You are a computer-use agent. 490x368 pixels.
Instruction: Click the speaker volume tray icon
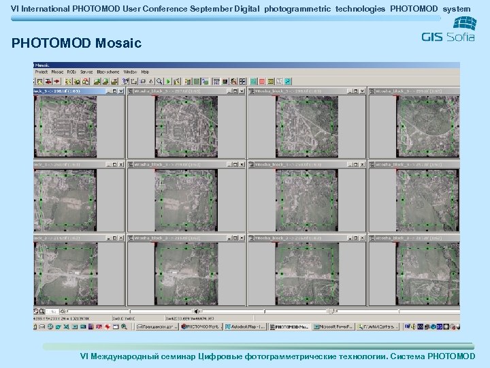coord(414,326)
